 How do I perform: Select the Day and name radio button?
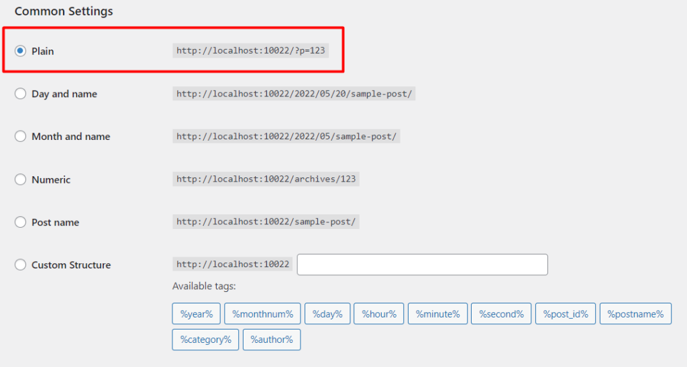tap(20, 94)
